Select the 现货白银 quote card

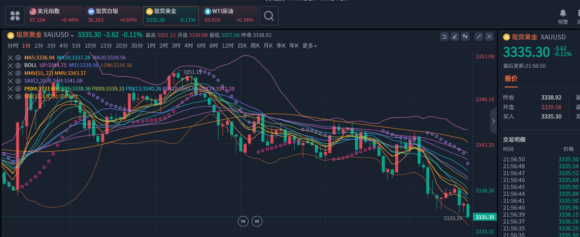(113, 16)
